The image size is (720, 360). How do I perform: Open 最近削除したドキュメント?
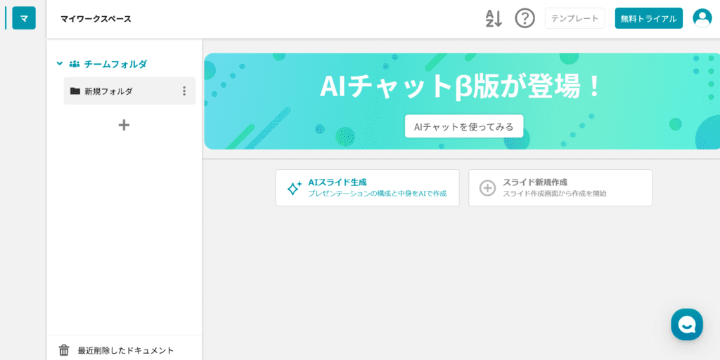[126, 350]
